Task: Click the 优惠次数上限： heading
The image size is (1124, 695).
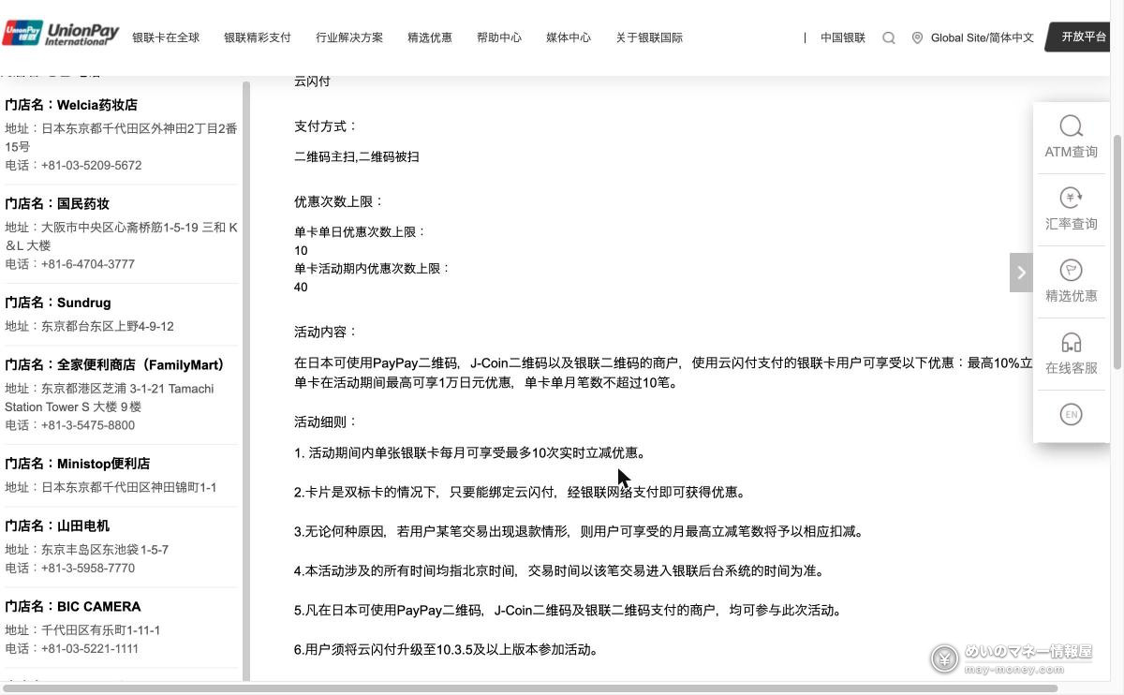Action: pos(339,201)
